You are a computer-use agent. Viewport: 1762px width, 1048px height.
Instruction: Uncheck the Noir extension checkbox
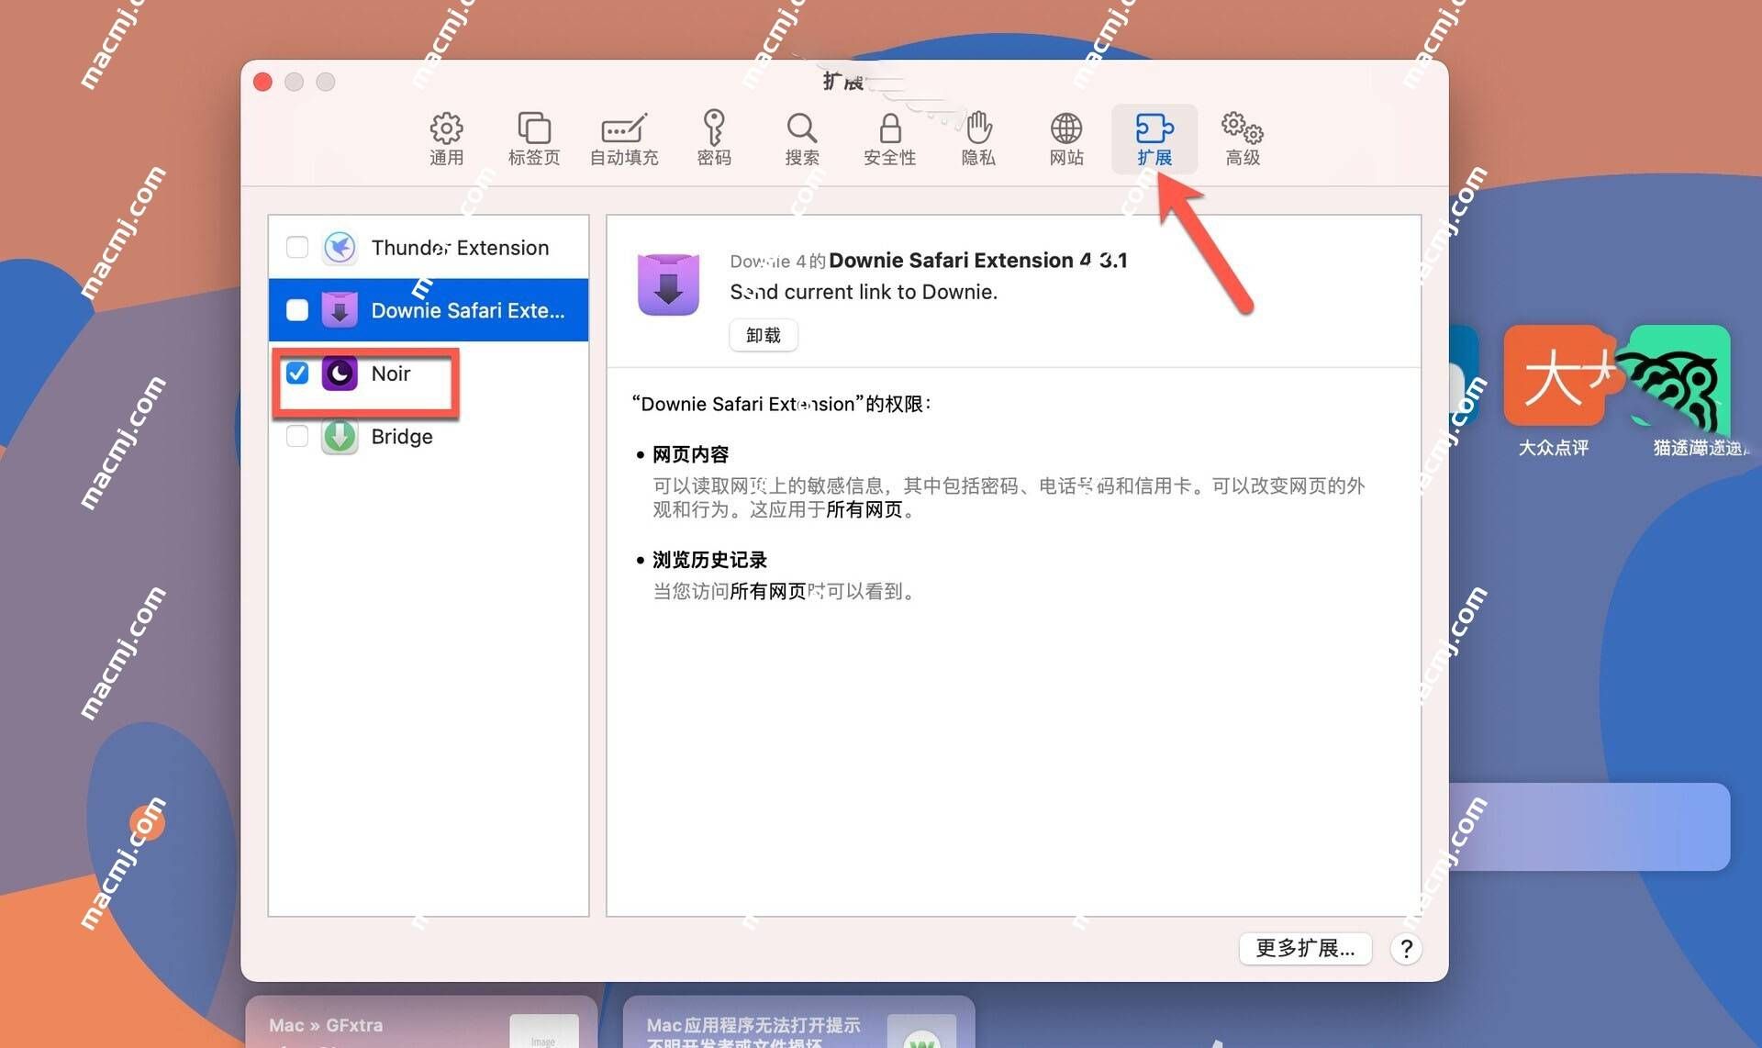coord(296,373)
